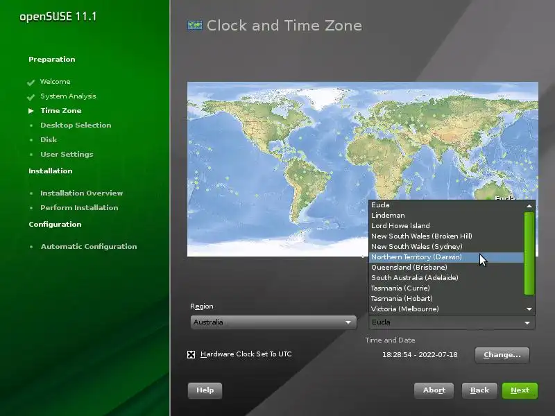Toggle Hardware Clock Set To UTC checkbox
This screenshot has width=555, height=416.
(191, 354)
